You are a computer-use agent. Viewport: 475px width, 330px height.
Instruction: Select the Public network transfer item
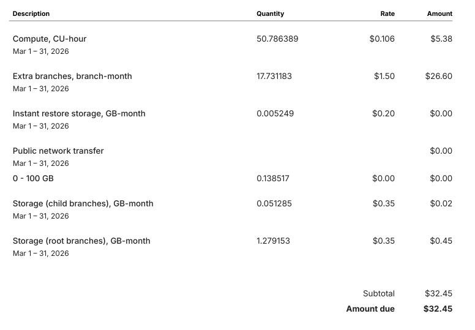point(58,151)
